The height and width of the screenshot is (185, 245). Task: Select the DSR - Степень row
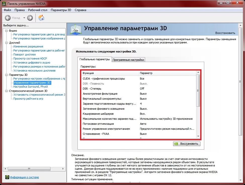139,89
